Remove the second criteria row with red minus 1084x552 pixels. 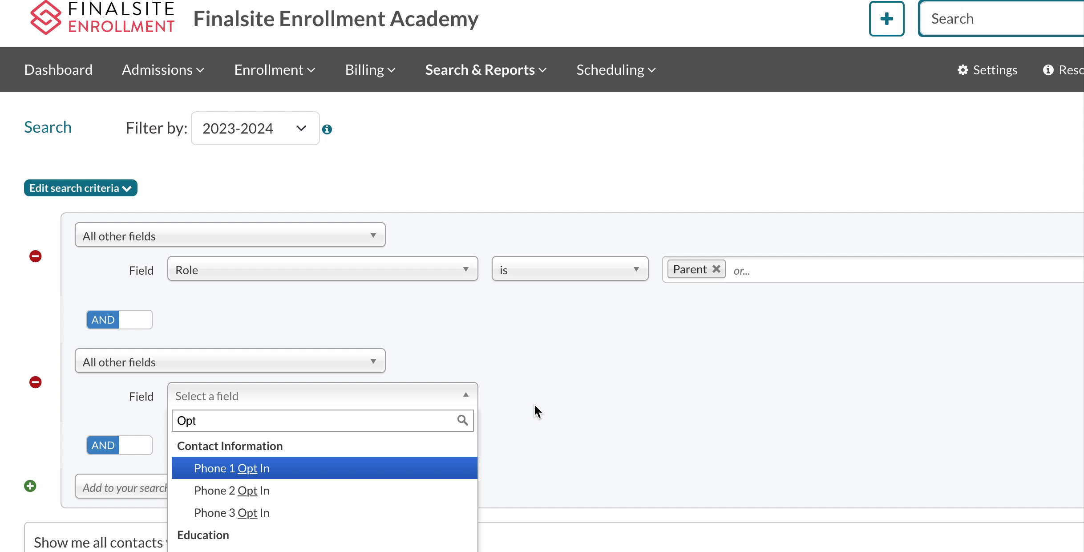coord(36,382)
